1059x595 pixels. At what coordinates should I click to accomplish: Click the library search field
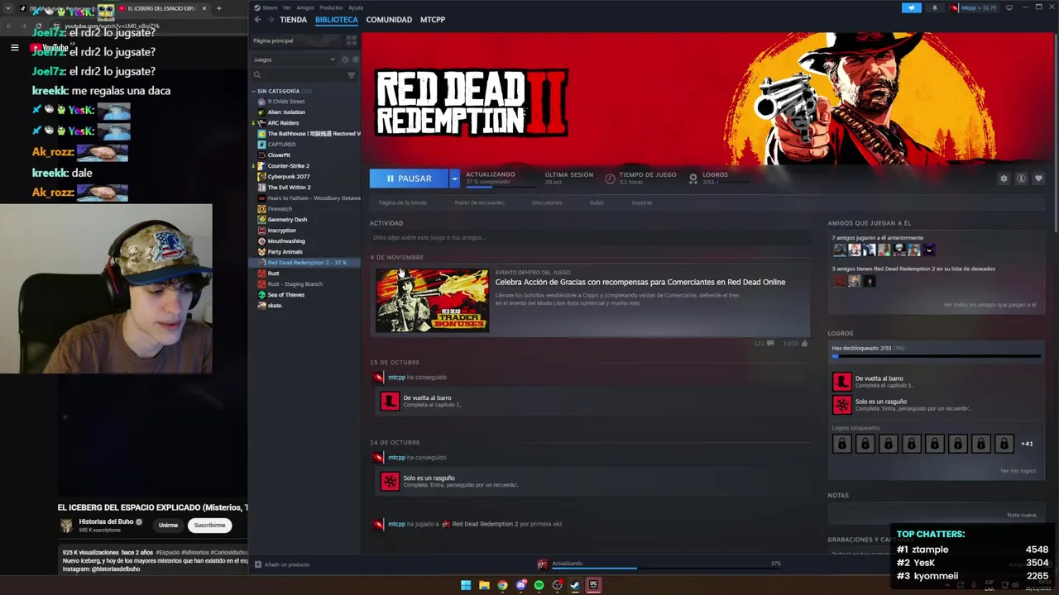[x=304, y=75]
